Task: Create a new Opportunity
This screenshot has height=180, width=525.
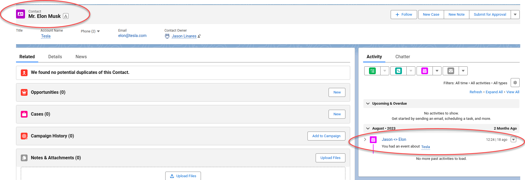Action: (x=337, y=92)
